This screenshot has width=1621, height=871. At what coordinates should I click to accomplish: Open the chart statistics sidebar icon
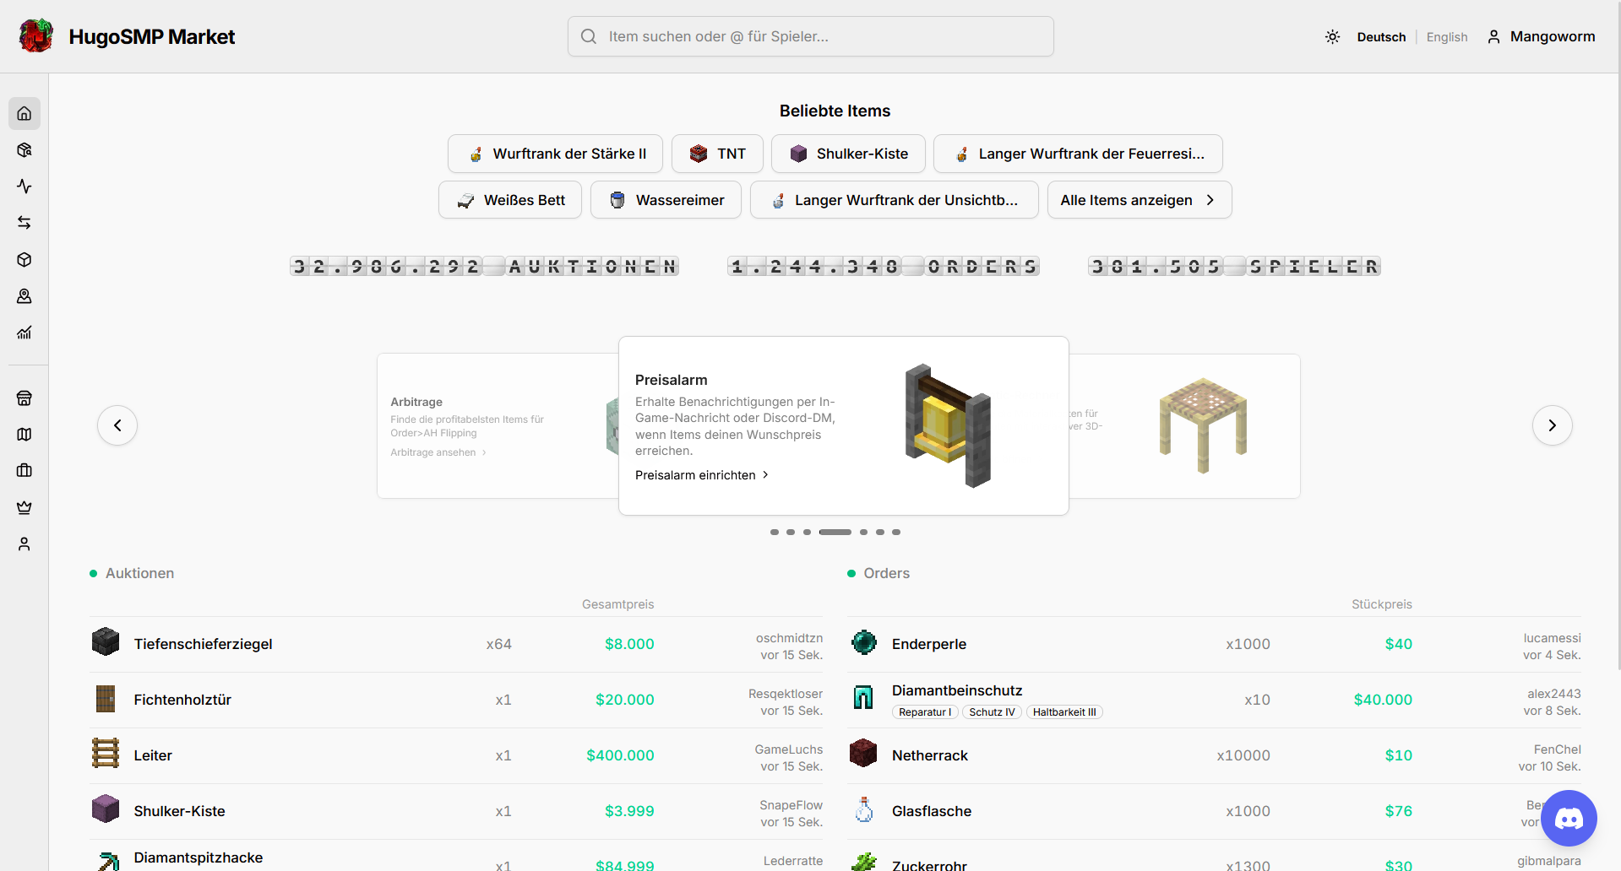click(x=24, y=333)
